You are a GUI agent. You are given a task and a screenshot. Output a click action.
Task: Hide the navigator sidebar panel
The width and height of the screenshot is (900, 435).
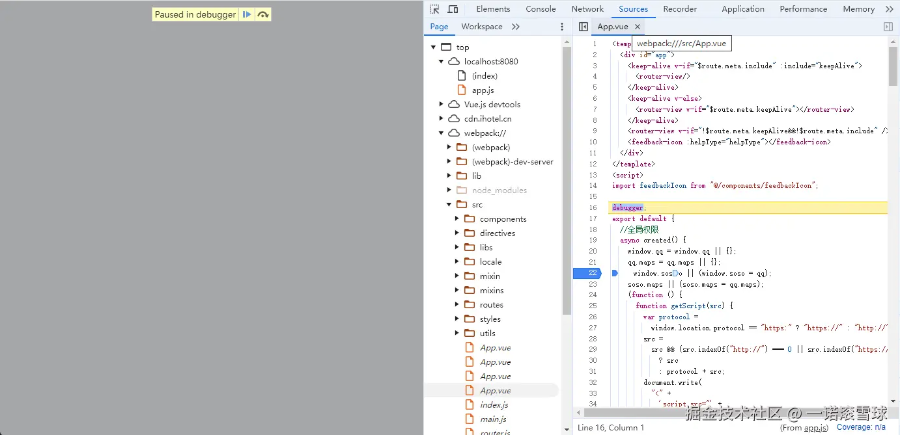click(x=584, y=27)
